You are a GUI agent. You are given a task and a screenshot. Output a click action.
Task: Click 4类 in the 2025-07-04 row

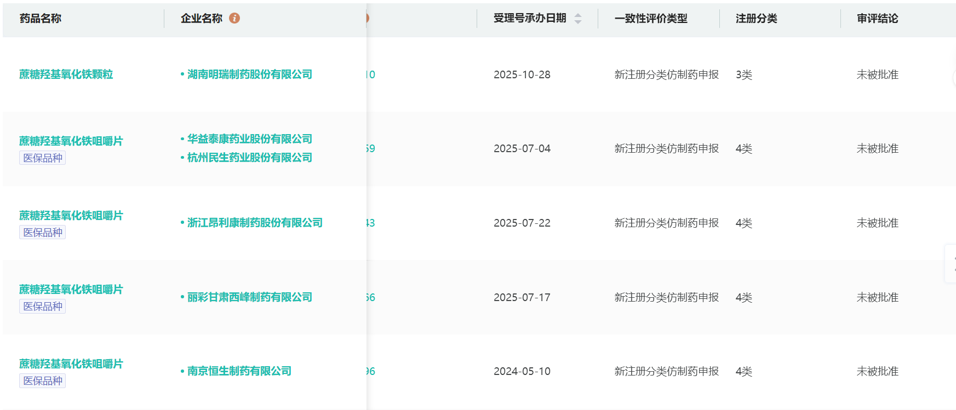tap(744, 149)
